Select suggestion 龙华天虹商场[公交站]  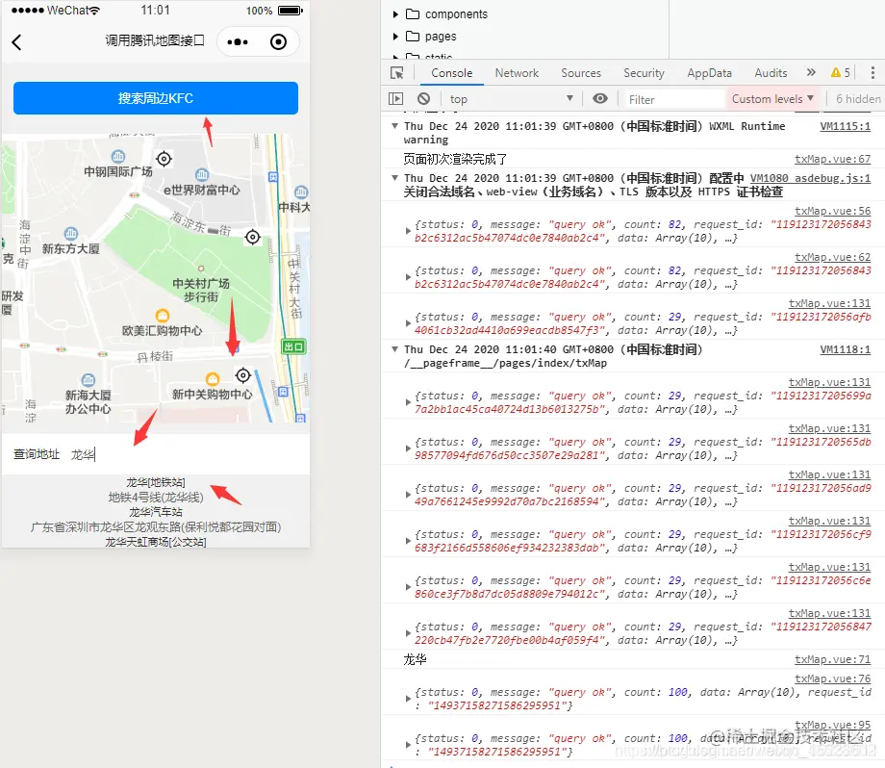(x=156, y=542)
